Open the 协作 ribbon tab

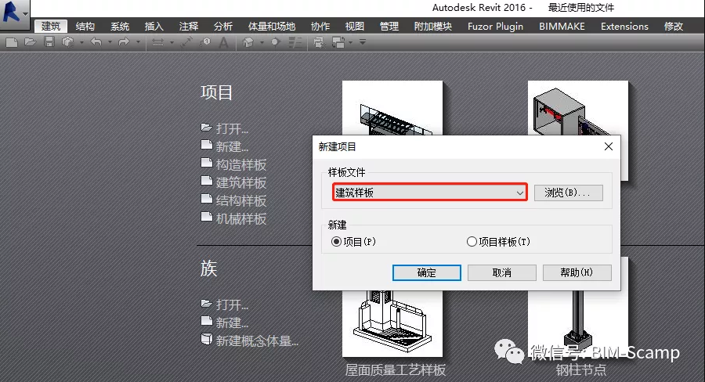(320, 26)
